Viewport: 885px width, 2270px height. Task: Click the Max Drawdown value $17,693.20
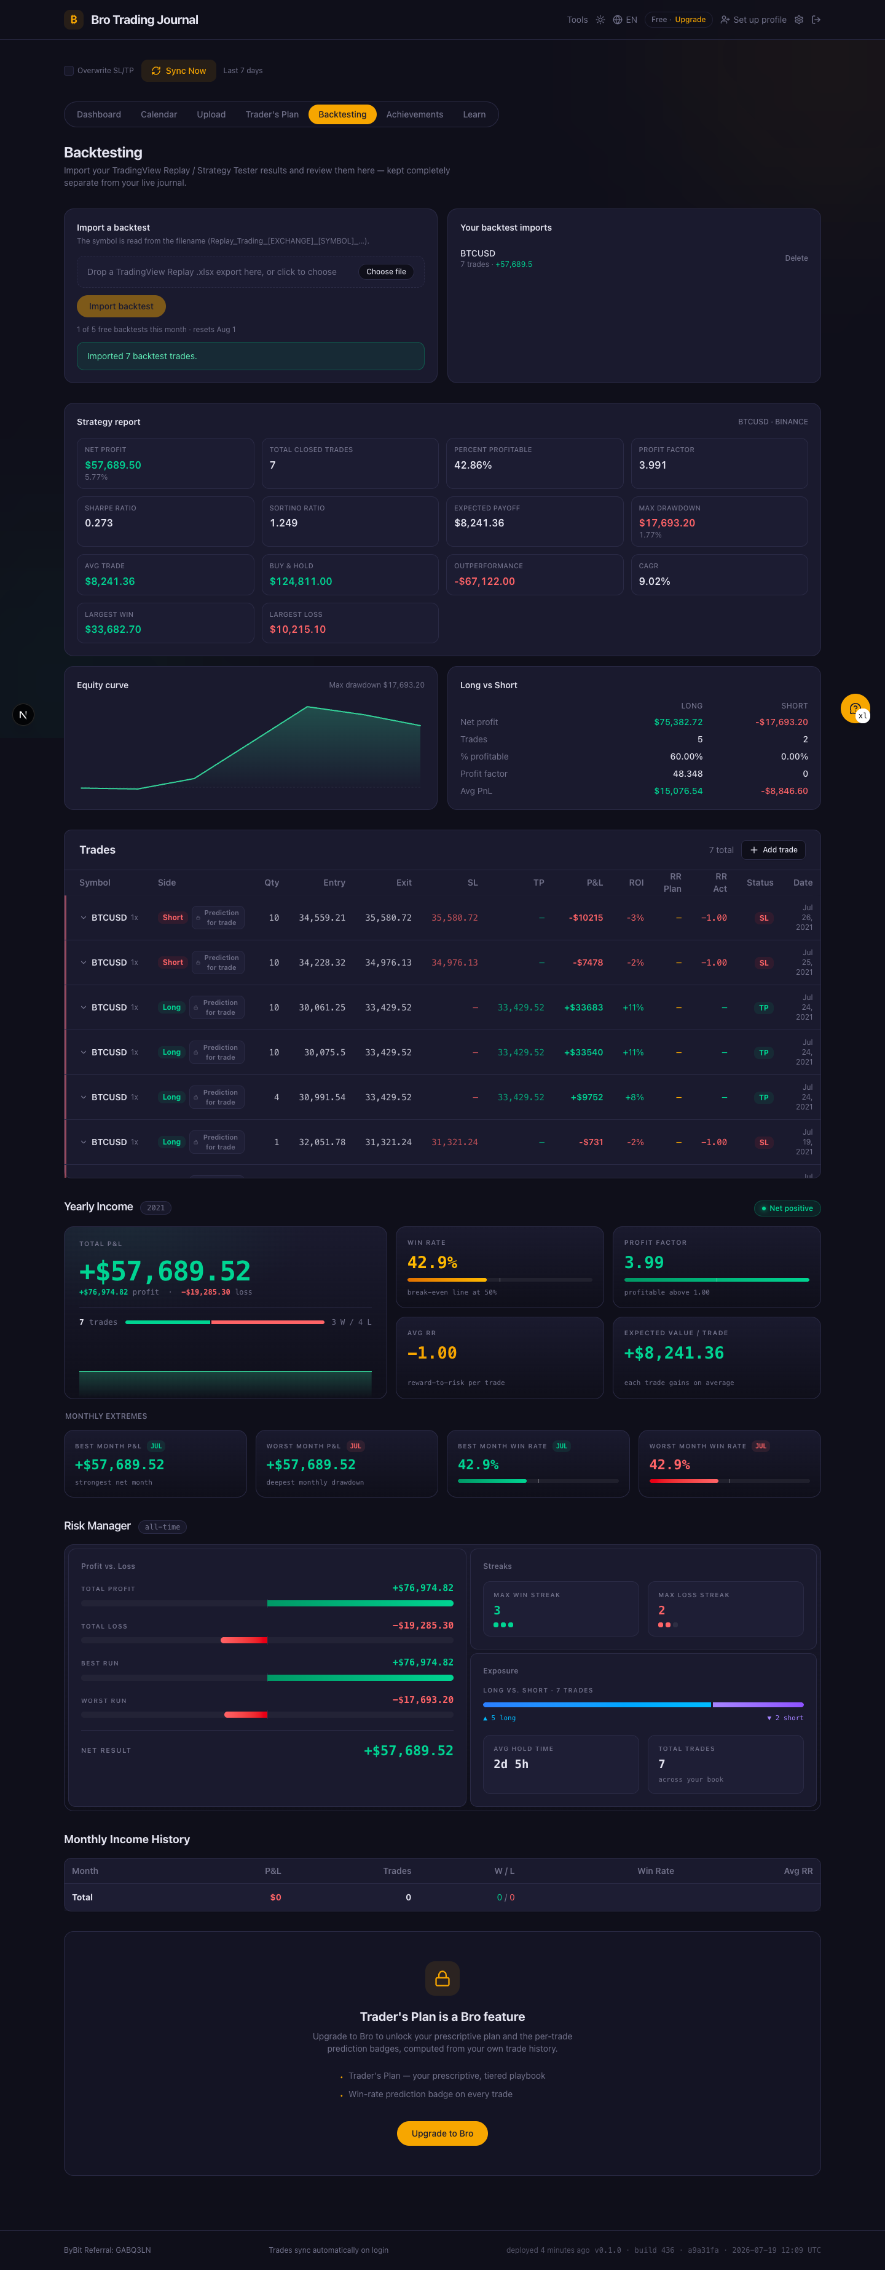coord(667,523)
